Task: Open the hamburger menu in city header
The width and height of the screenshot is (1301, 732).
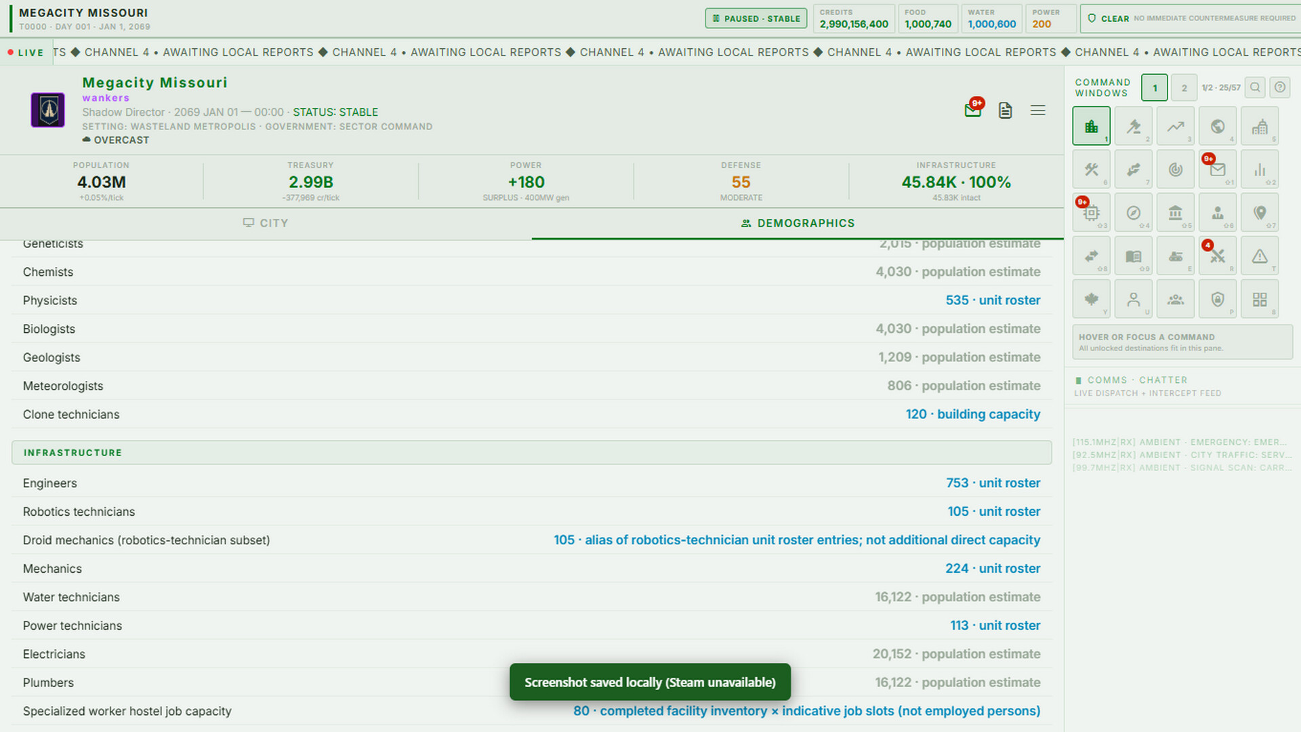Action: (x=1037, y=110)
